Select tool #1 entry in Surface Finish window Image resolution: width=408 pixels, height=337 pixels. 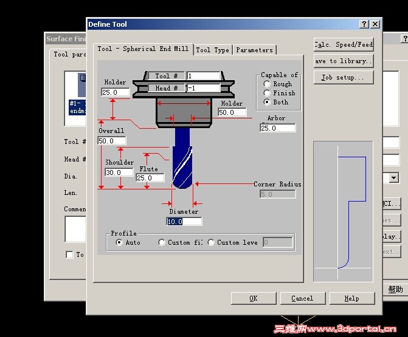[77, 107]
